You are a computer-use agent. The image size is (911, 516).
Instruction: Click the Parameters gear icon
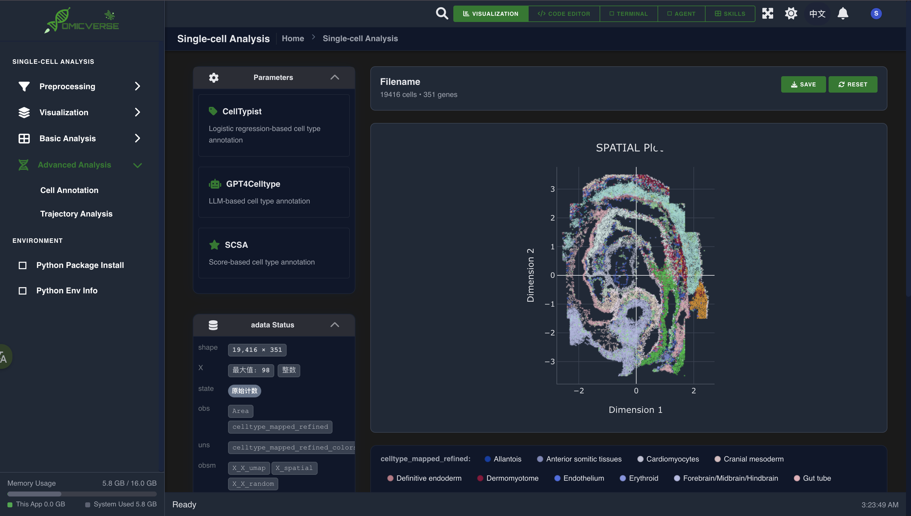click(213, 77)
